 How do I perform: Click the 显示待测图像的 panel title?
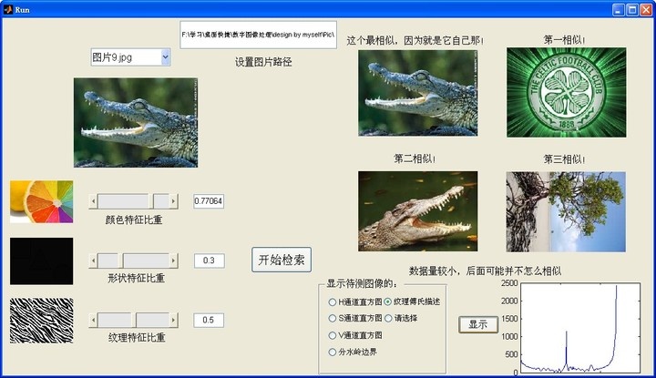tap(362, 284)
